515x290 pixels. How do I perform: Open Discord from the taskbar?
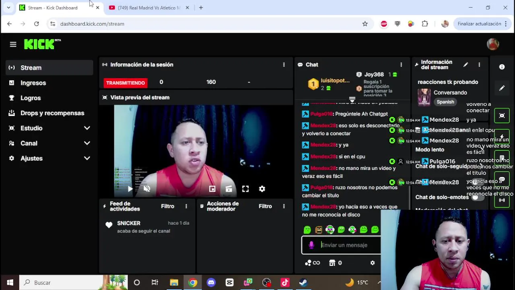(x=211, y=282)
